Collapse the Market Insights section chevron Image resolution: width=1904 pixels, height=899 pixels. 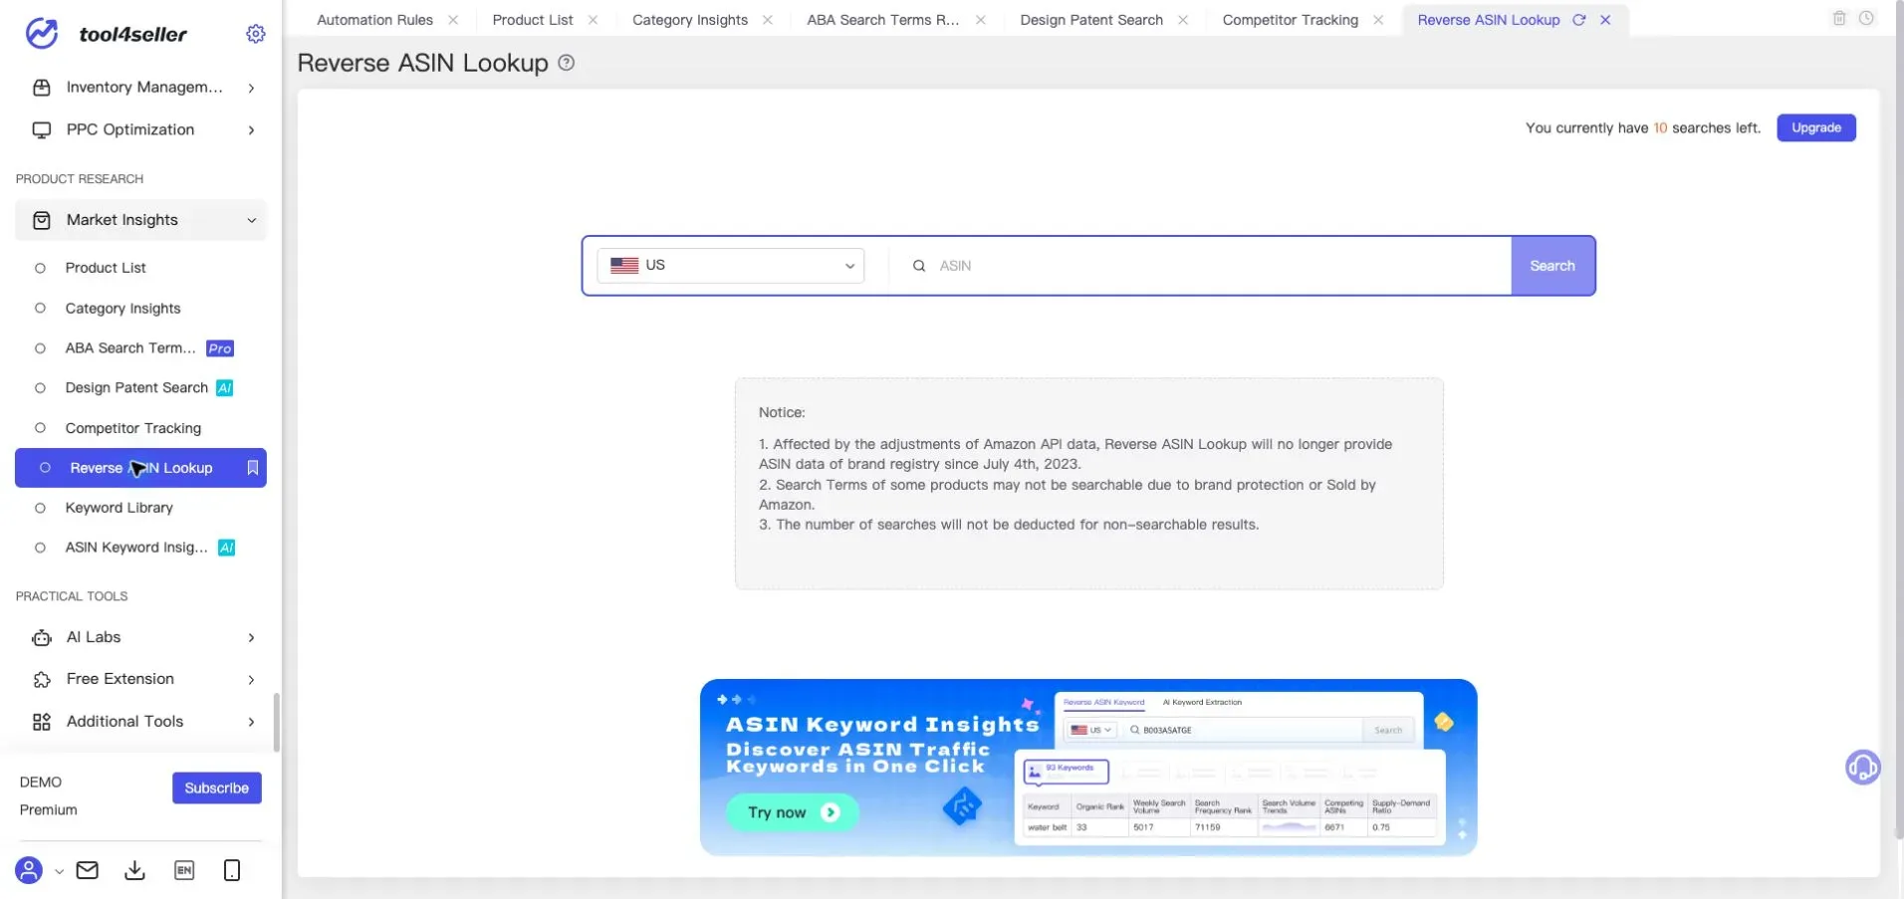pyautogui.click(x=251, y=220)
